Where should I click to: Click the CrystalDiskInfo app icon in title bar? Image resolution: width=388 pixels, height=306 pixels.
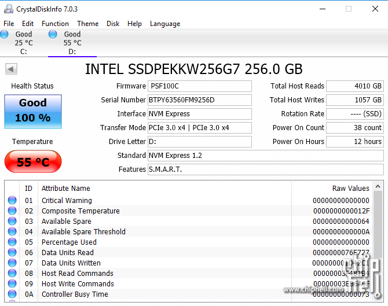coord(9,9)
